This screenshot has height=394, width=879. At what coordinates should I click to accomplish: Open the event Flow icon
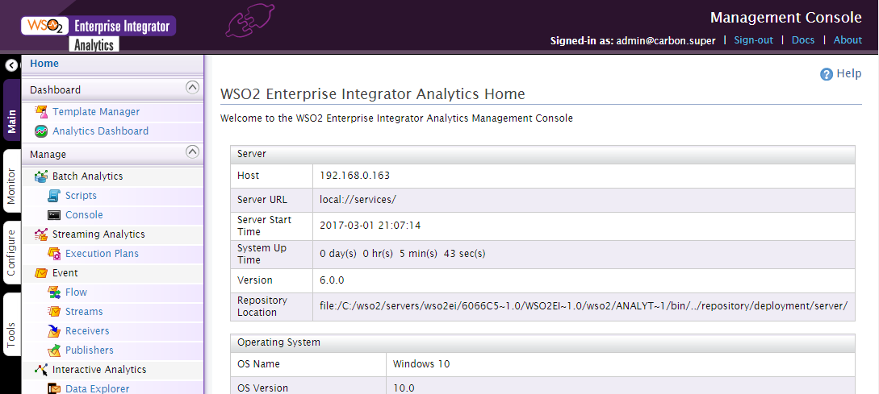coord(54,292)
